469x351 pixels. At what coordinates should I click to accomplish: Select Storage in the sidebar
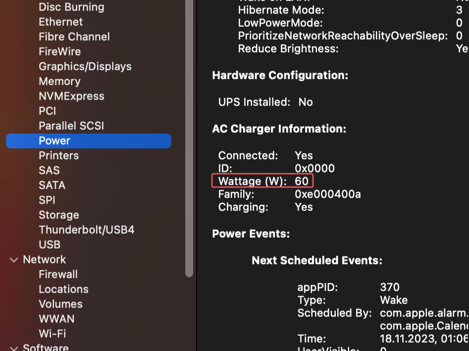[59, 215]
